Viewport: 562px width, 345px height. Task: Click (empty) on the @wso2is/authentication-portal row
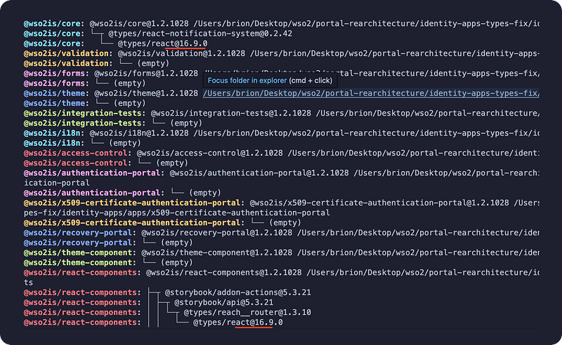205,193
